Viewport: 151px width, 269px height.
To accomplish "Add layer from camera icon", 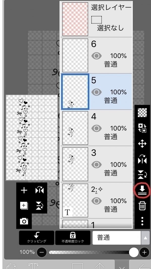I will [24, 221].
